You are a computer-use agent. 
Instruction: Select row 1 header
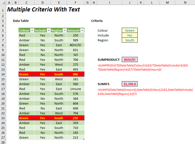[3, 10]
